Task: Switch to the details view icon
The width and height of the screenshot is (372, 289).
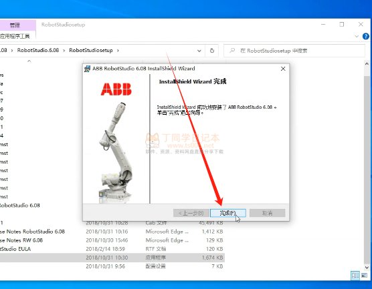Action: (355, 276)
